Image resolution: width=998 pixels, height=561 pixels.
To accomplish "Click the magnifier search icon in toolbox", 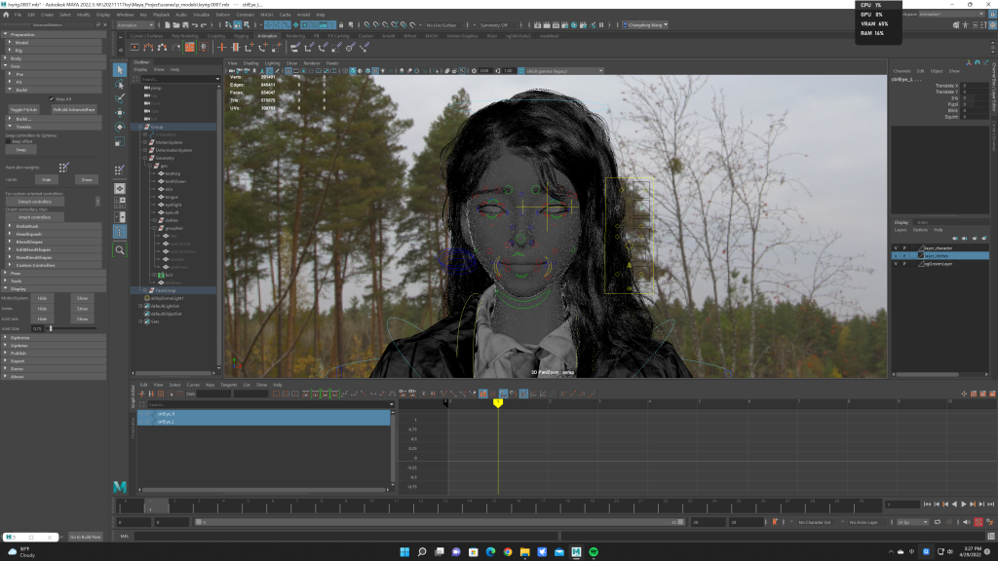I will coord(120,250).
